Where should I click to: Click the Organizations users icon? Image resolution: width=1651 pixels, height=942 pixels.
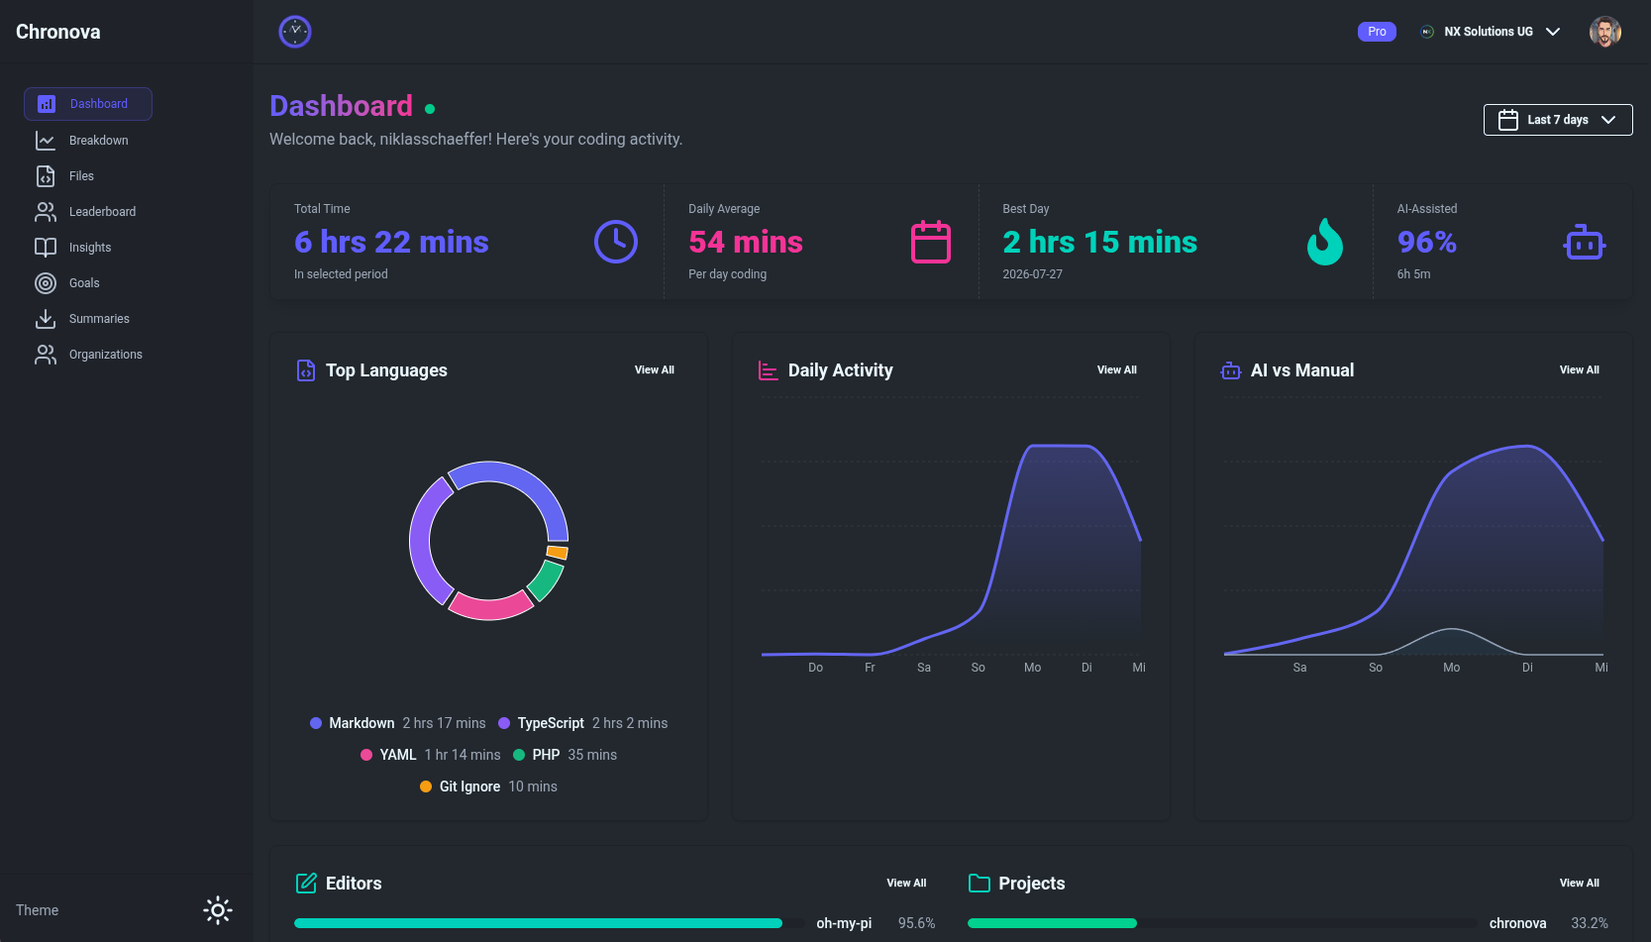pos(46,355)
